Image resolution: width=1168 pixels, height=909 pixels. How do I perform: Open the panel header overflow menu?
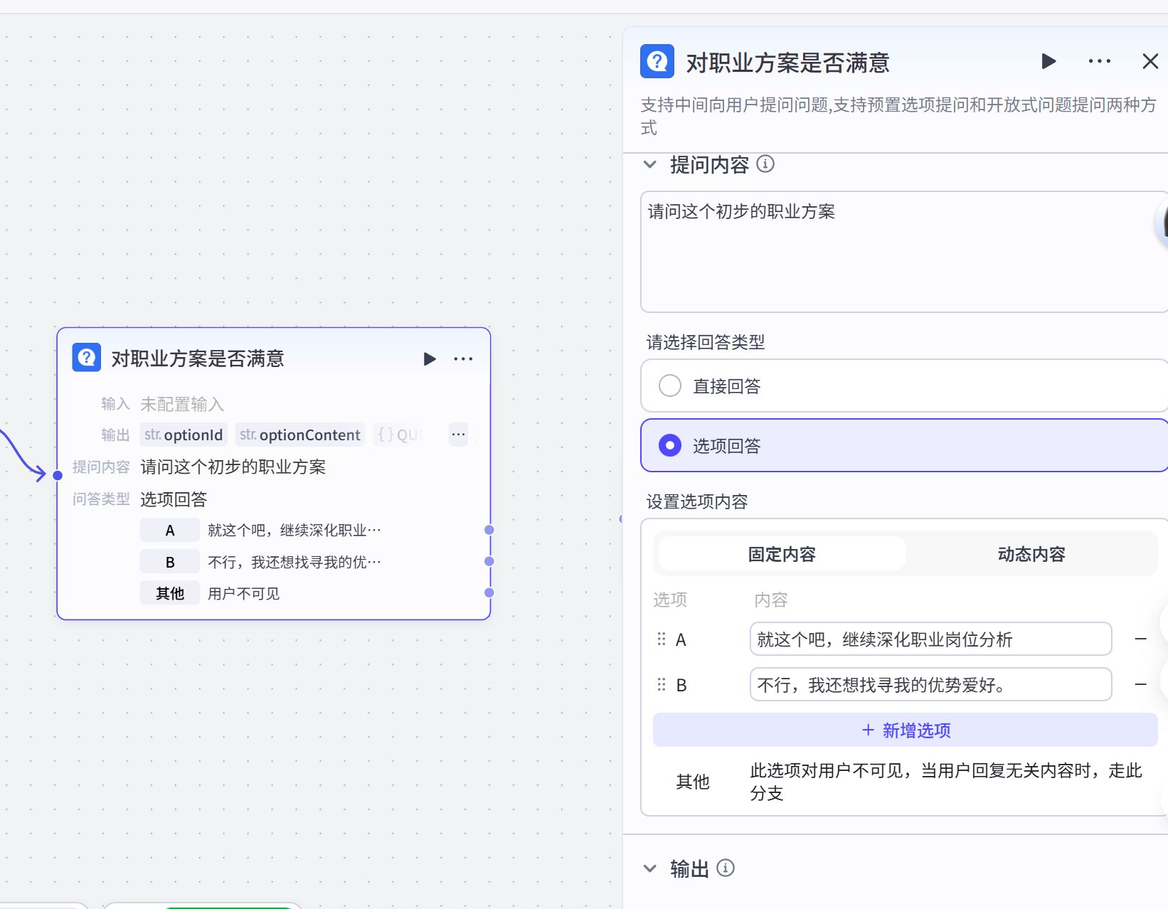click(1099, 61)
